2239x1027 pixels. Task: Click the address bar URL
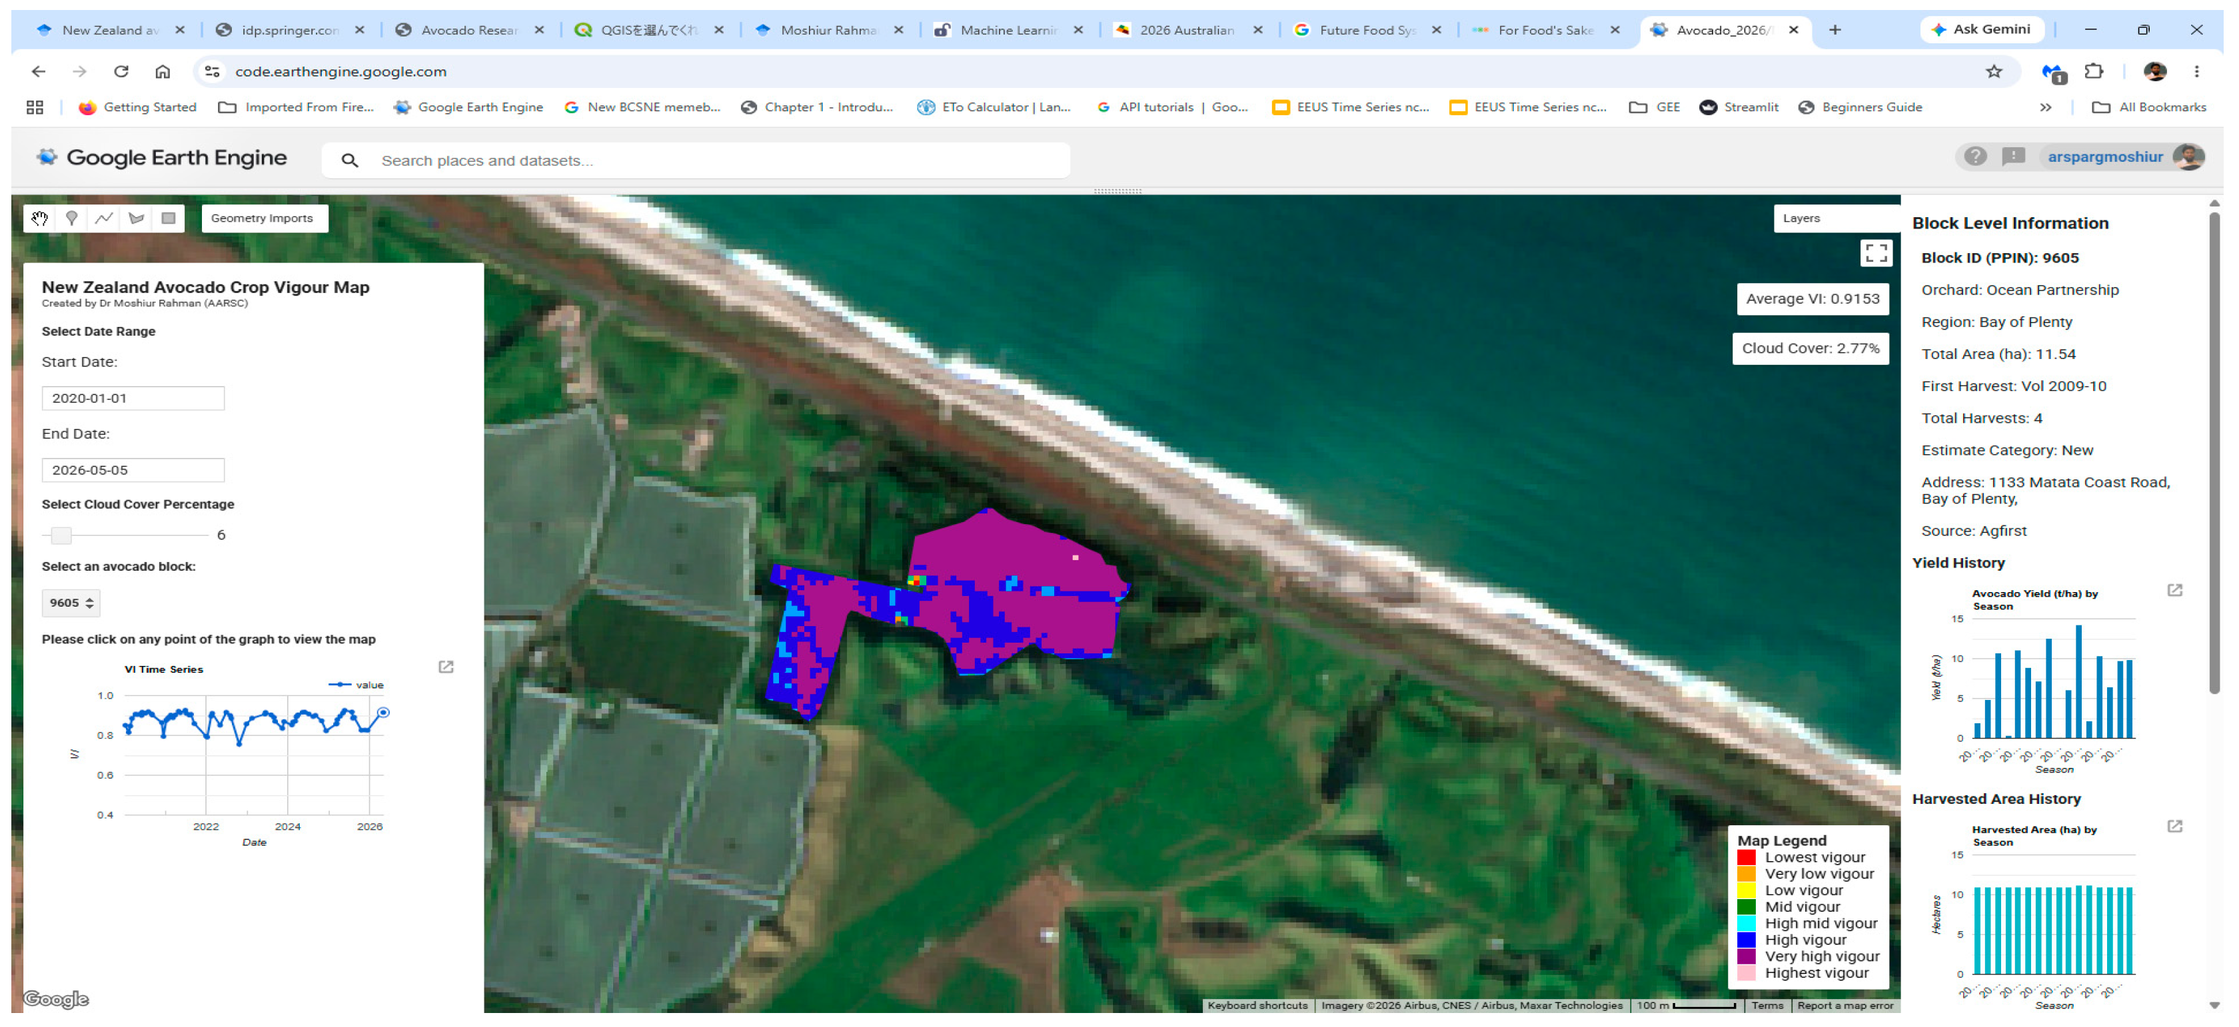pyautogui.click(x=341, y=71)
